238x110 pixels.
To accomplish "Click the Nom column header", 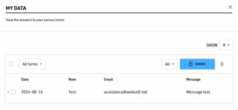I will tap(72, 79).
